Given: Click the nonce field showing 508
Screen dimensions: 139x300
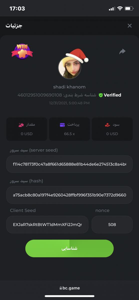Looking at the screenshot, I should [112, 224].
